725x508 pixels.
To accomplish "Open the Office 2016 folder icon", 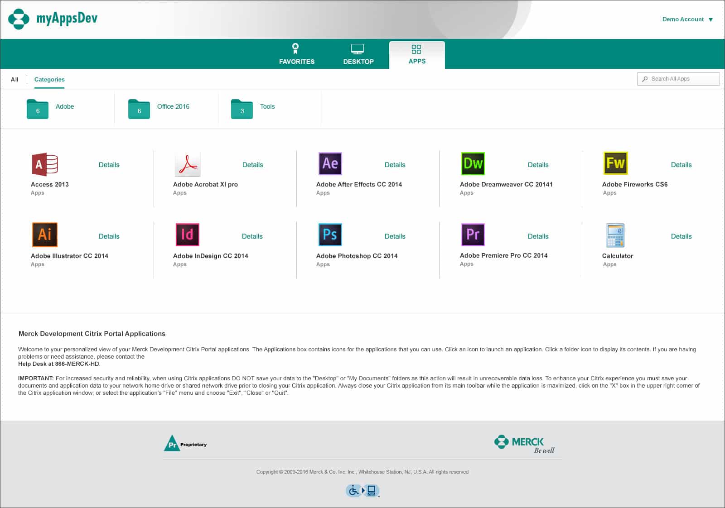I will pos(139,109).
